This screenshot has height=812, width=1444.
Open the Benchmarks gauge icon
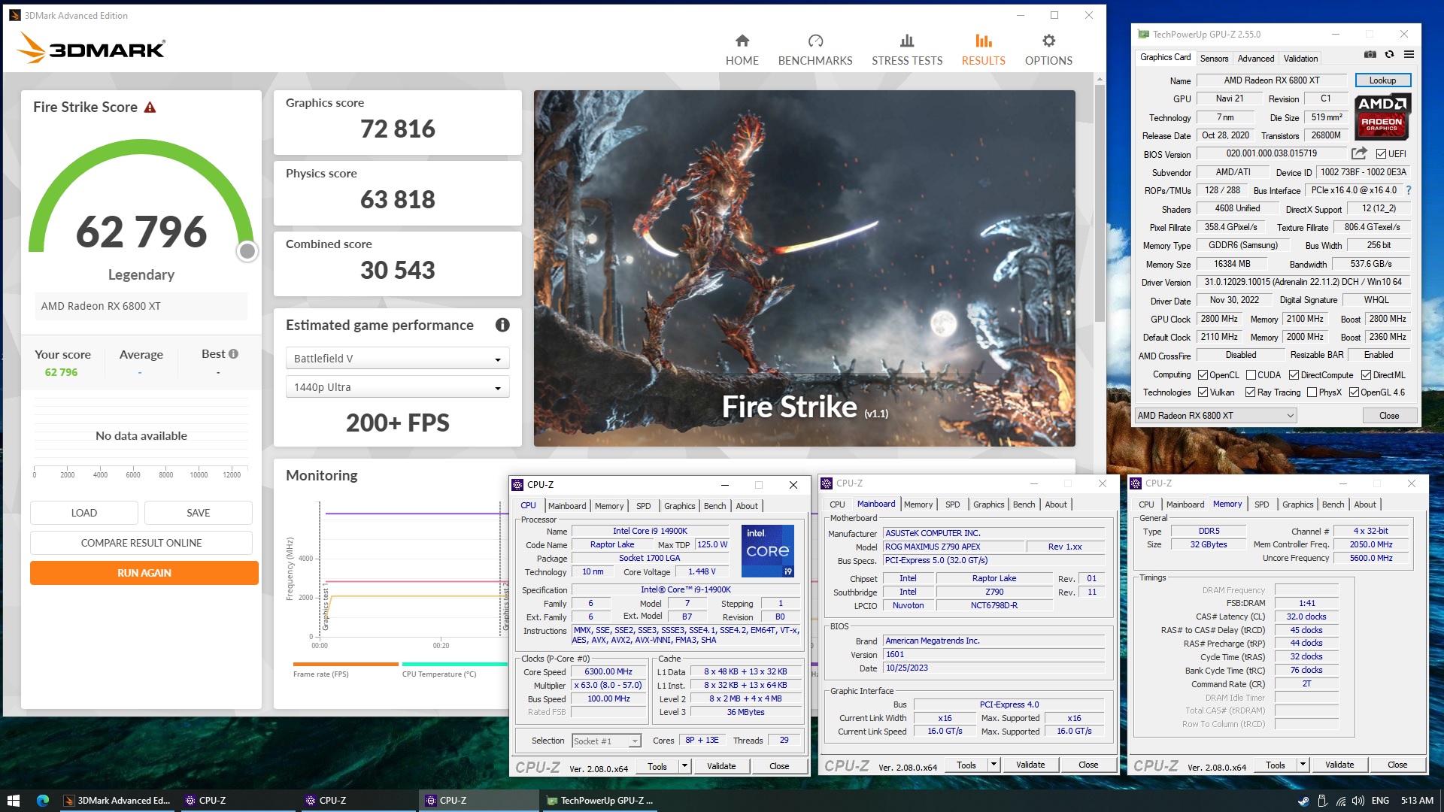815,41
